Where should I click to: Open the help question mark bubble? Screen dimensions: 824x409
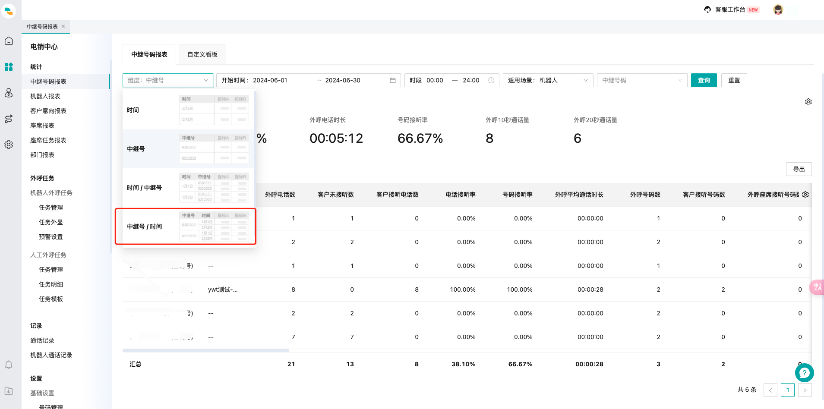(805, 373)
